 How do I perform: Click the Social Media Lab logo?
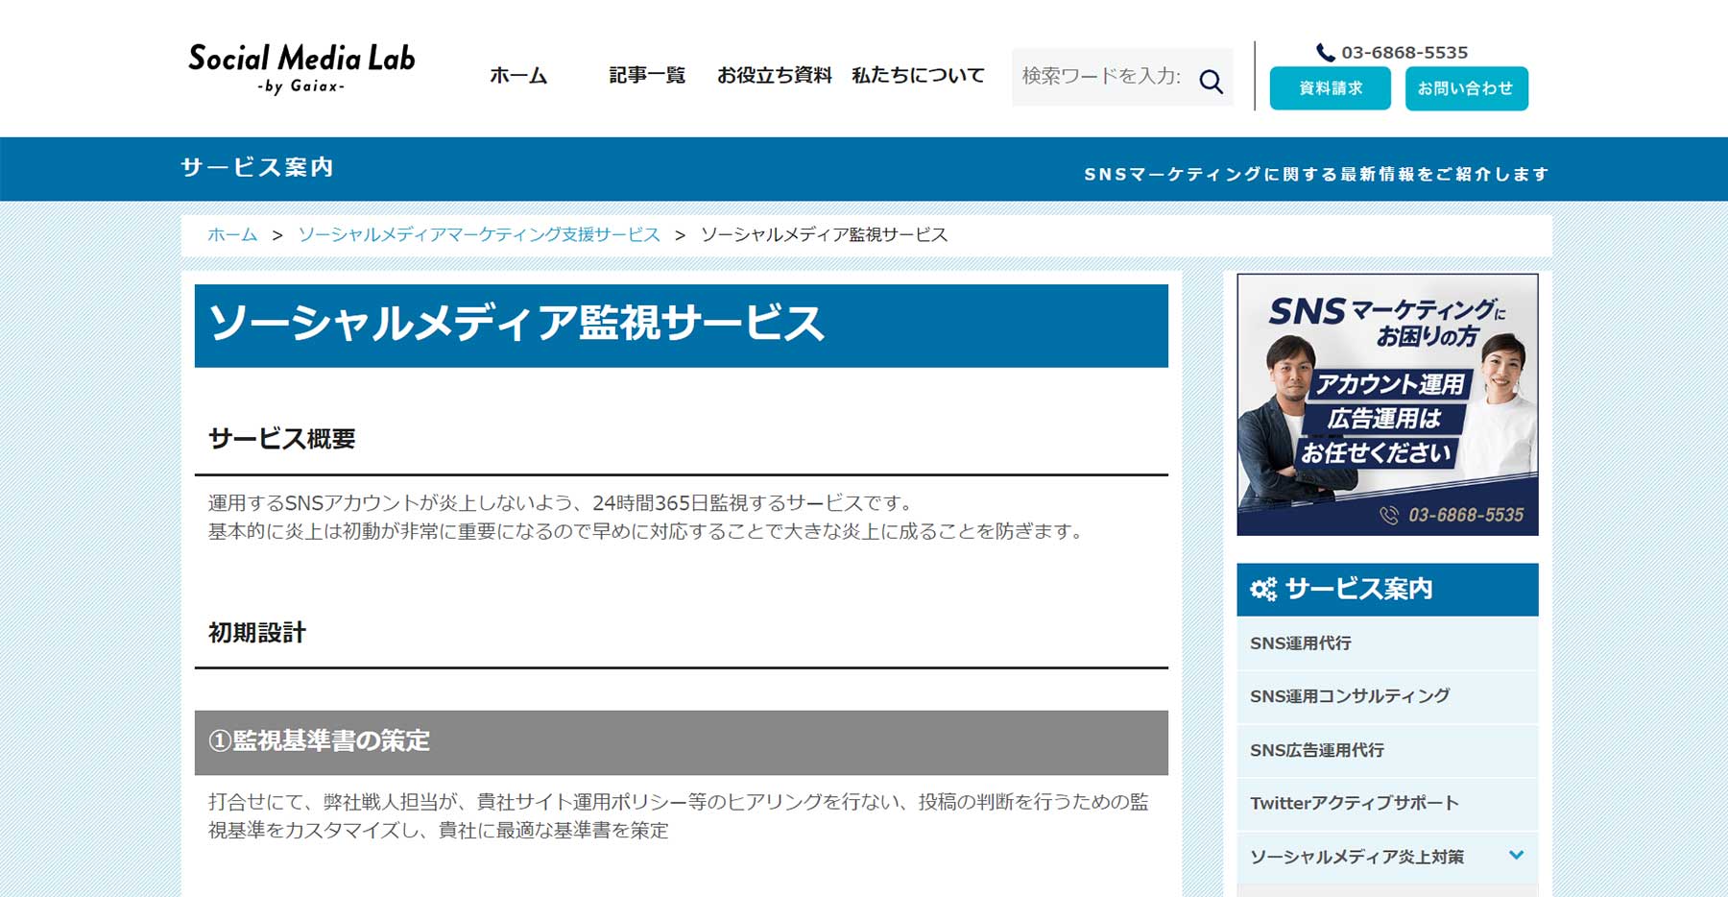point(302,71)
